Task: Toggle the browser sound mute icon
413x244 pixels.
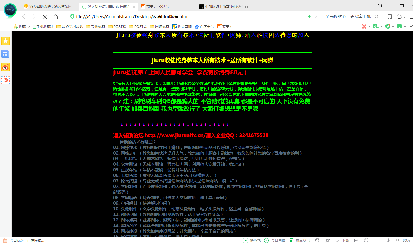Action: click(x=388, y=240)
